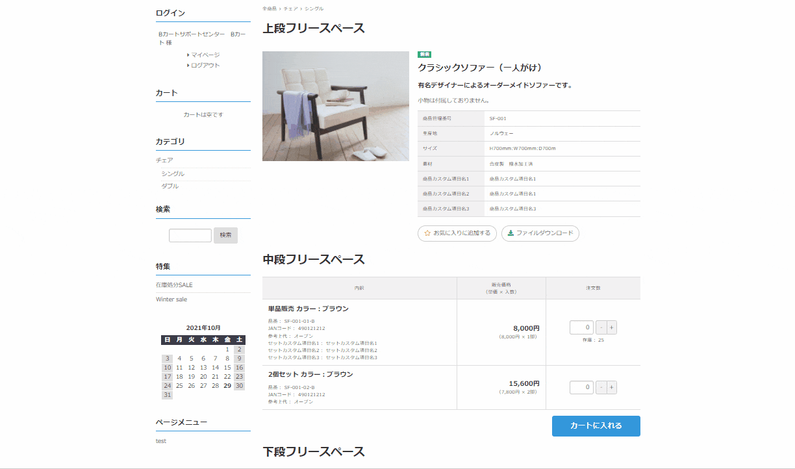Click the star icon on お気に入りに追加する
This screenshot has height=469, width=795.
pos(427,233)
